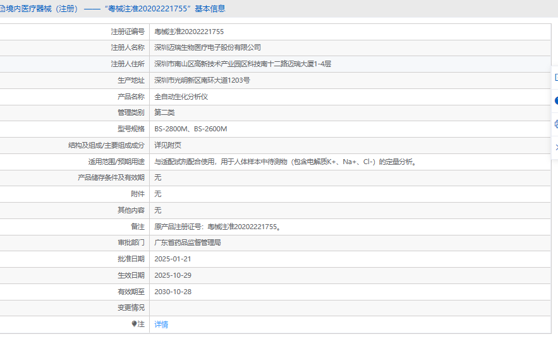Select the 注册人名称 label
Image resolution: width=558 pixels, height=339 pixels.
(x=128, y=47)
